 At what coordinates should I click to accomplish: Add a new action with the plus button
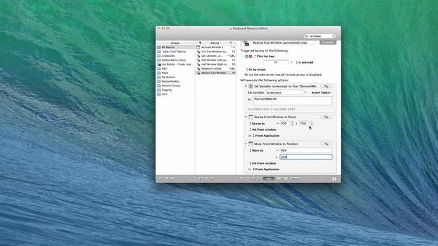242,178
